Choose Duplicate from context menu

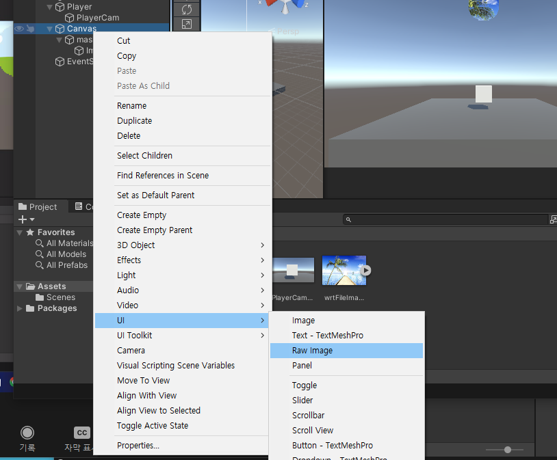[182, 121]
